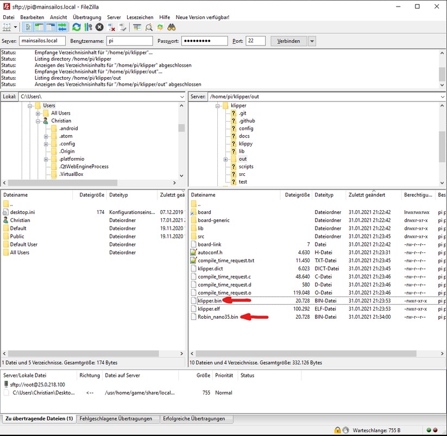Cancel the current operation via toolbar
Viewport: 447px width, 436px height.
(99, 27)
